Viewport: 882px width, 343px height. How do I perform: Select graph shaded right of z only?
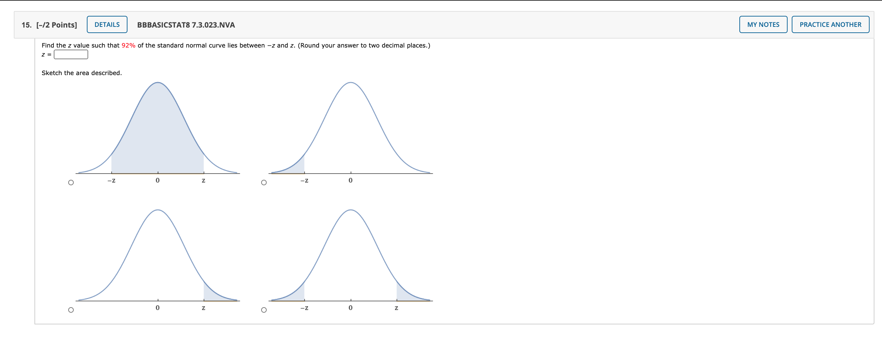[71, 310]
